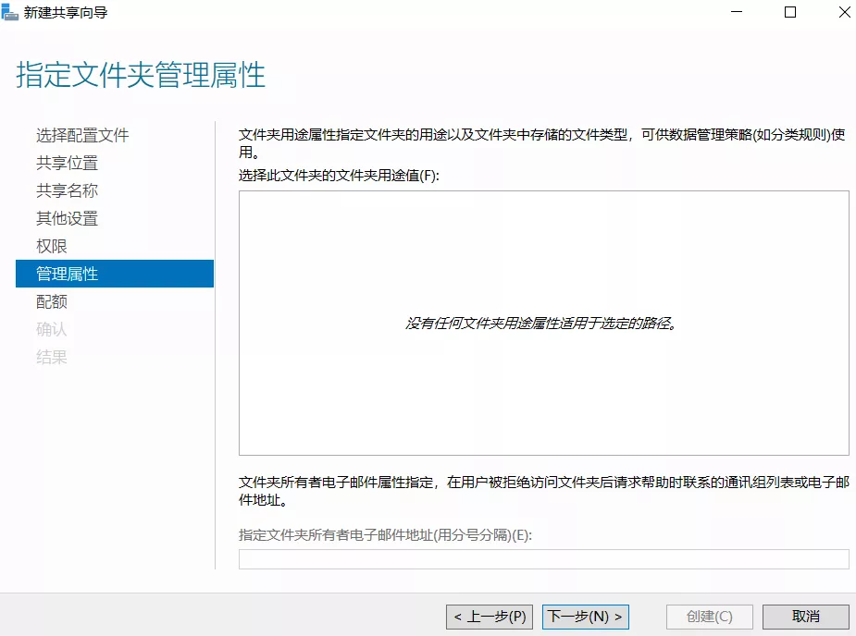Click the disabled 创建(C) button
The image size is (856, 636).
click(x=710, y=617)
